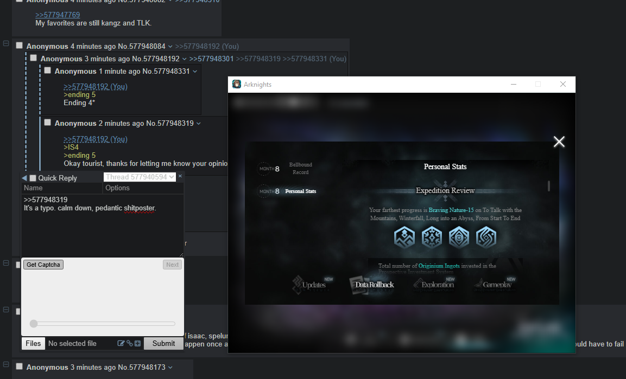
Task: Switch to the Exploration tab
Action: [434, 285]
